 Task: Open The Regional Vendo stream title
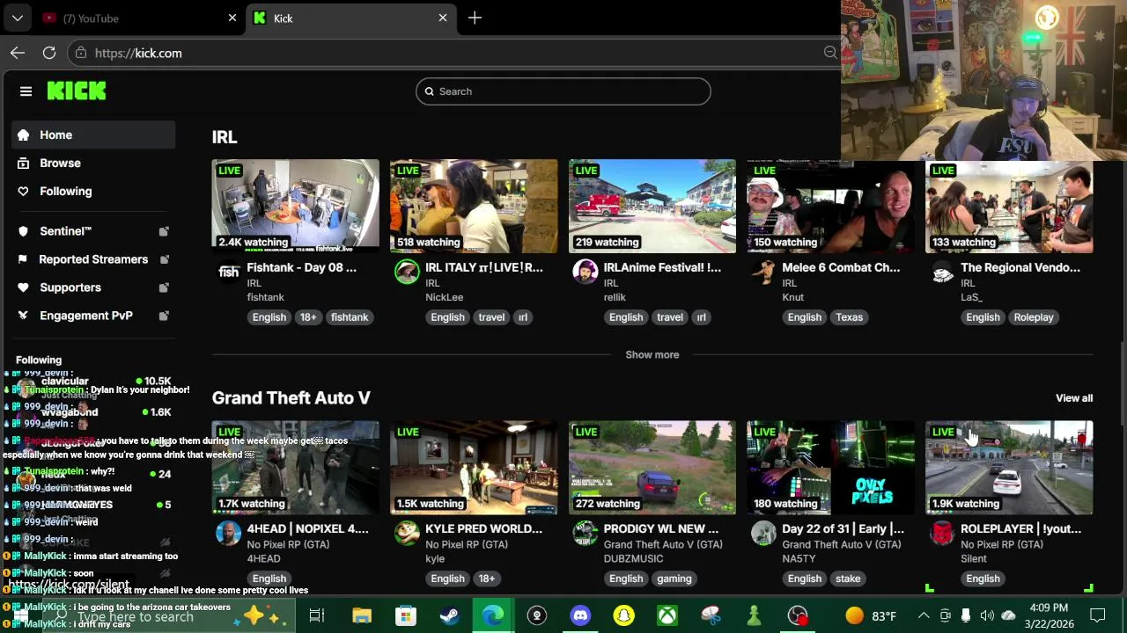pos(1020,267)
